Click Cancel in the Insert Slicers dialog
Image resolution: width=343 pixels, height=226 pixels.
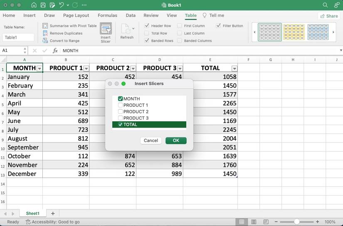(151, 140)
